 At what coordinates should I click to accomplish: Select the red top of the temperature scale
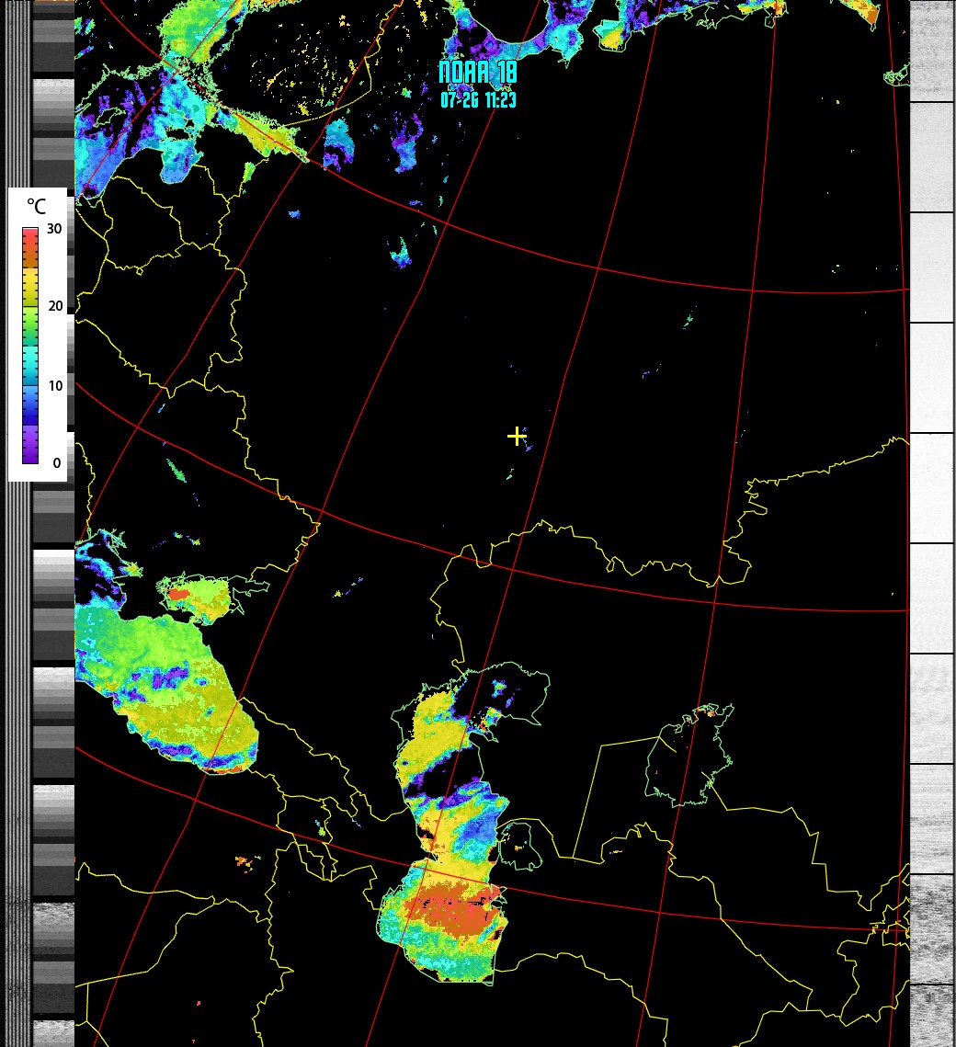coord(30,237)
